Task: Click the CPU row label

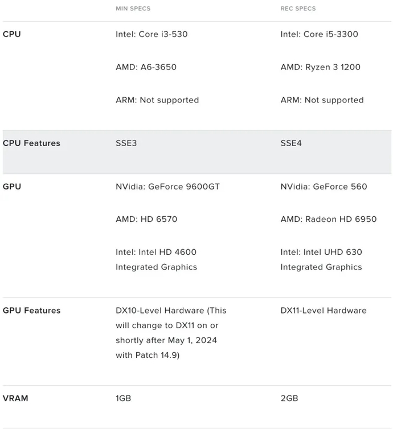Action: 12,34
